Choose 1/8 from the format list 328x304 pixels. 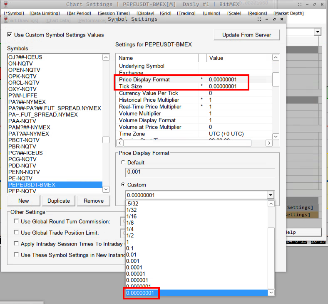pyautogui.click(x=196, y=223)
